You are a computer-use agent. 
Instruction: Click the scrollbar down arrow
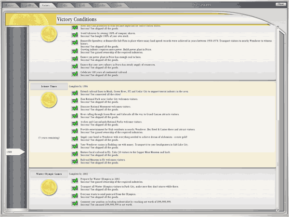click(x=277, y=210)
